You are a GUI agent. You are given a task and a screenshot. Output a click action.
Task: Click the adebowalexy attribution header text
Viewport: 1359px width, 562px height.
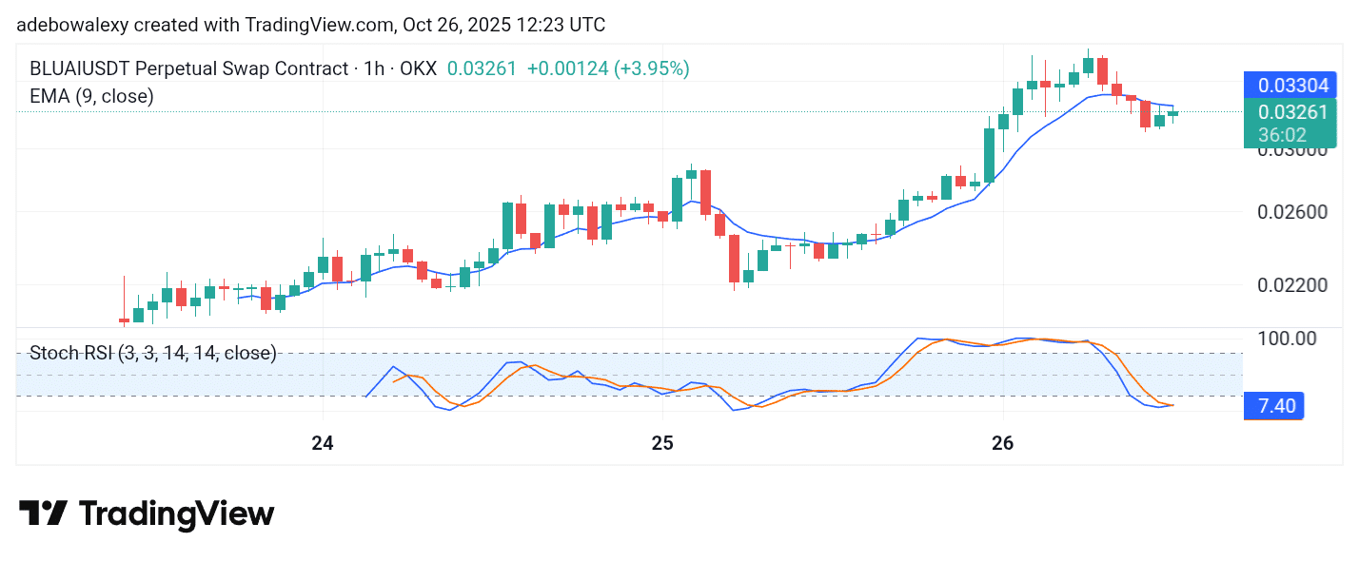click(310, 25)
